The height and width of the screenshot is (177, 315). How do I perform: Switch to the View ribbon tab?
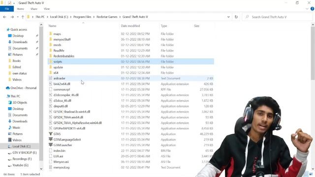(47, 9)
